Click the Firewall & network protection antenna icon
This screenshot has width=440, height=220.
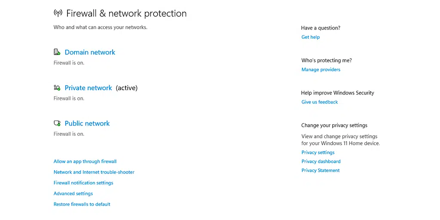[x=58, y=13]
